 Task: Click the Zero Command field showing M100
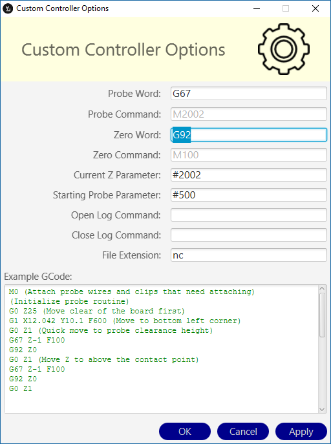click(249, 155)
